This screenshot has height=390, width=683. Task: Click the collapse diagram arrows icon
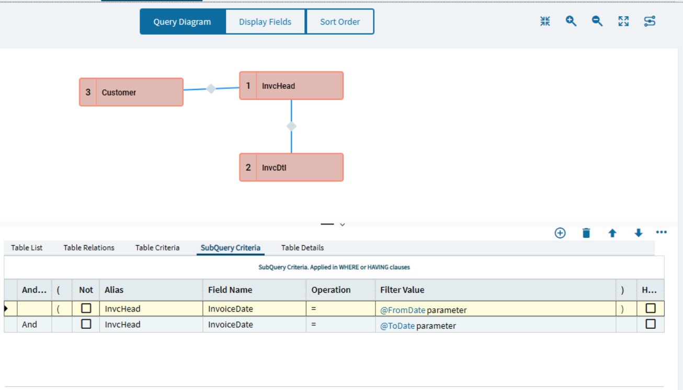pyautogui.click(x=545, y=21)
